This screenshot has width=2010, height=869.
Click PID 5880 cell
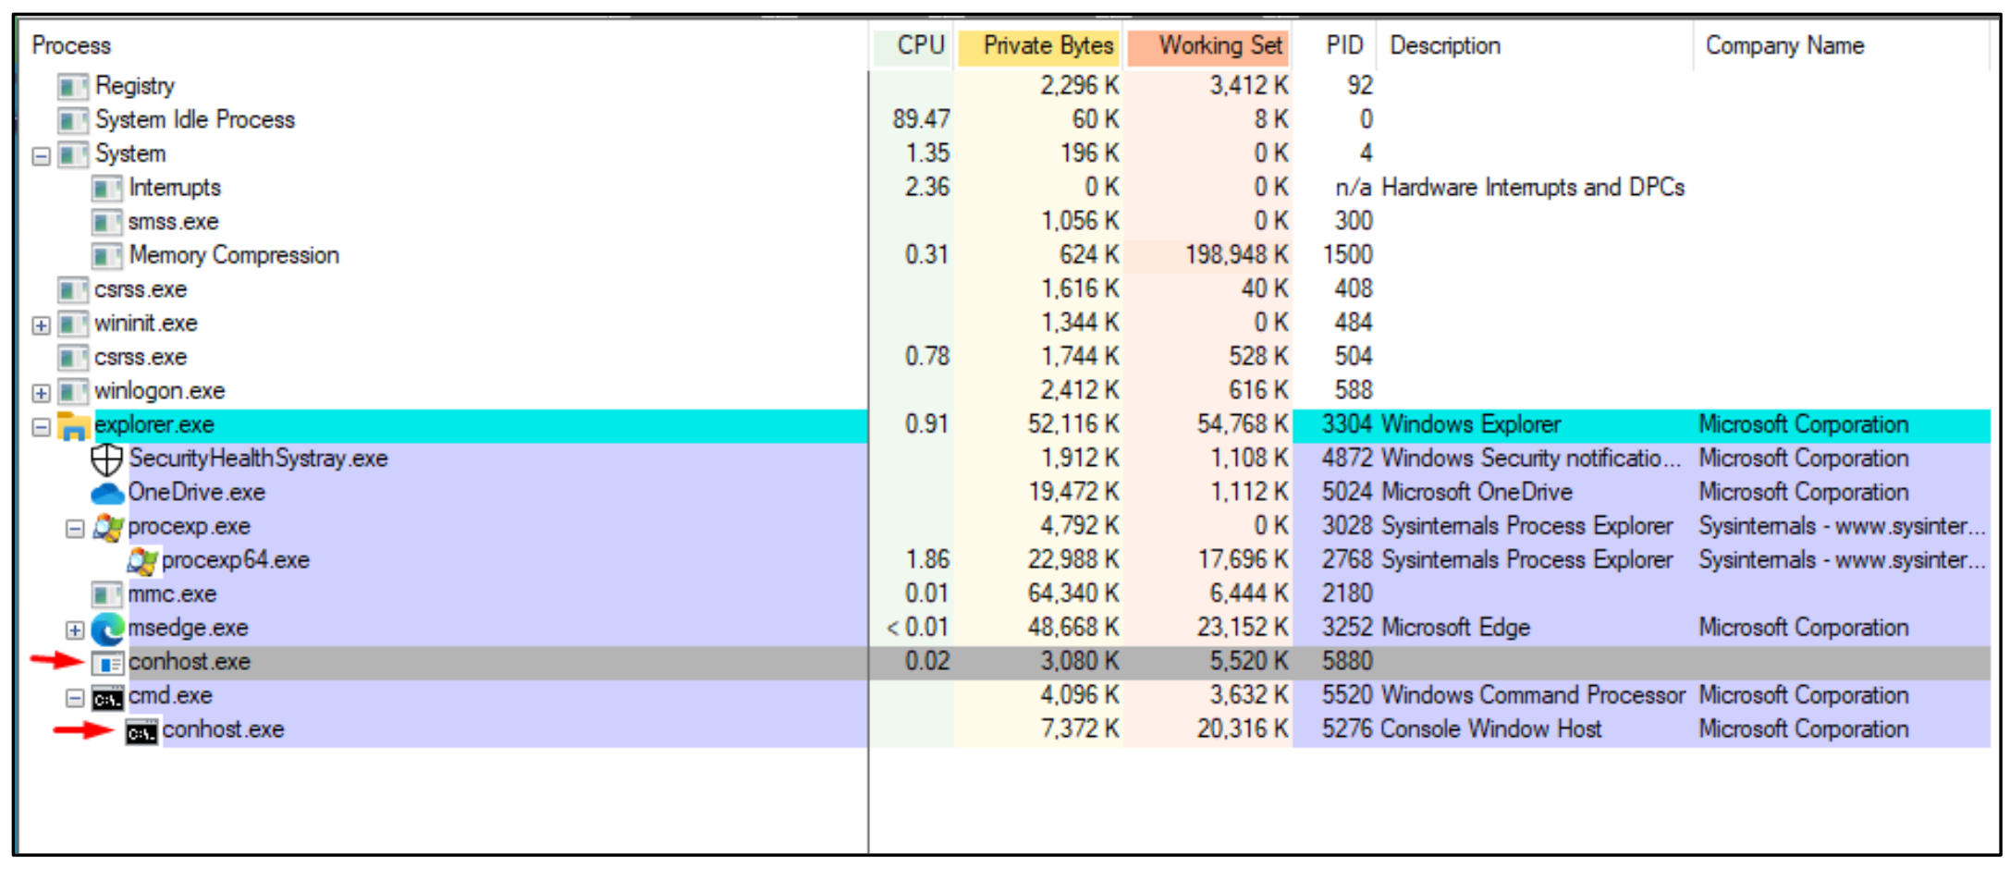pos(1347,662)
